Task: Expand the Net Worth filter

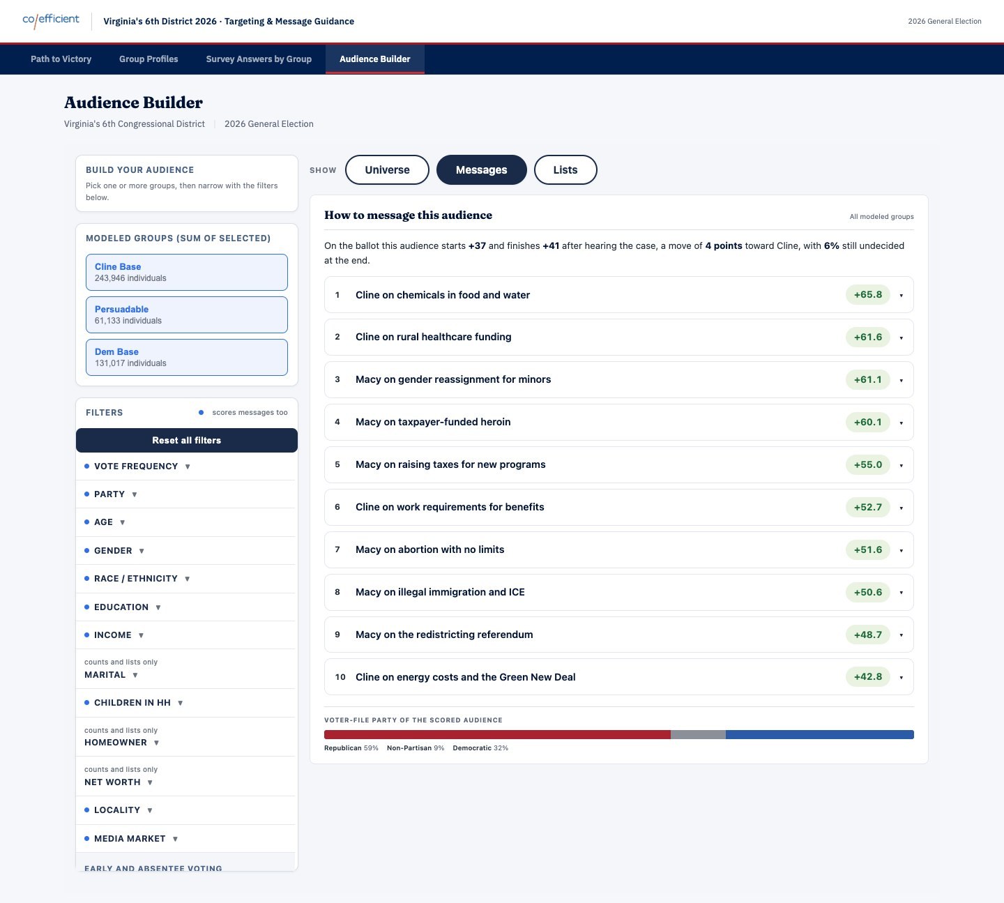Action: click(187, 776)
